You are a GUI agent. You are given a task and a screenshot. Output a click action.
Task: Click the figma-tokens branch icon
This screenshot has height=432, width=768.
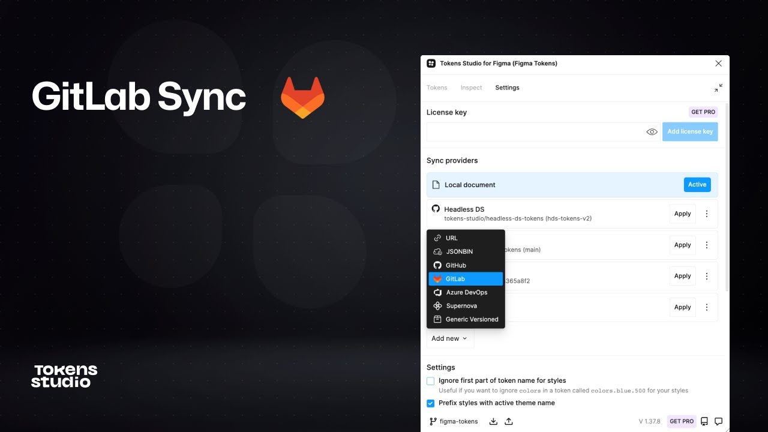click(433, 421)
